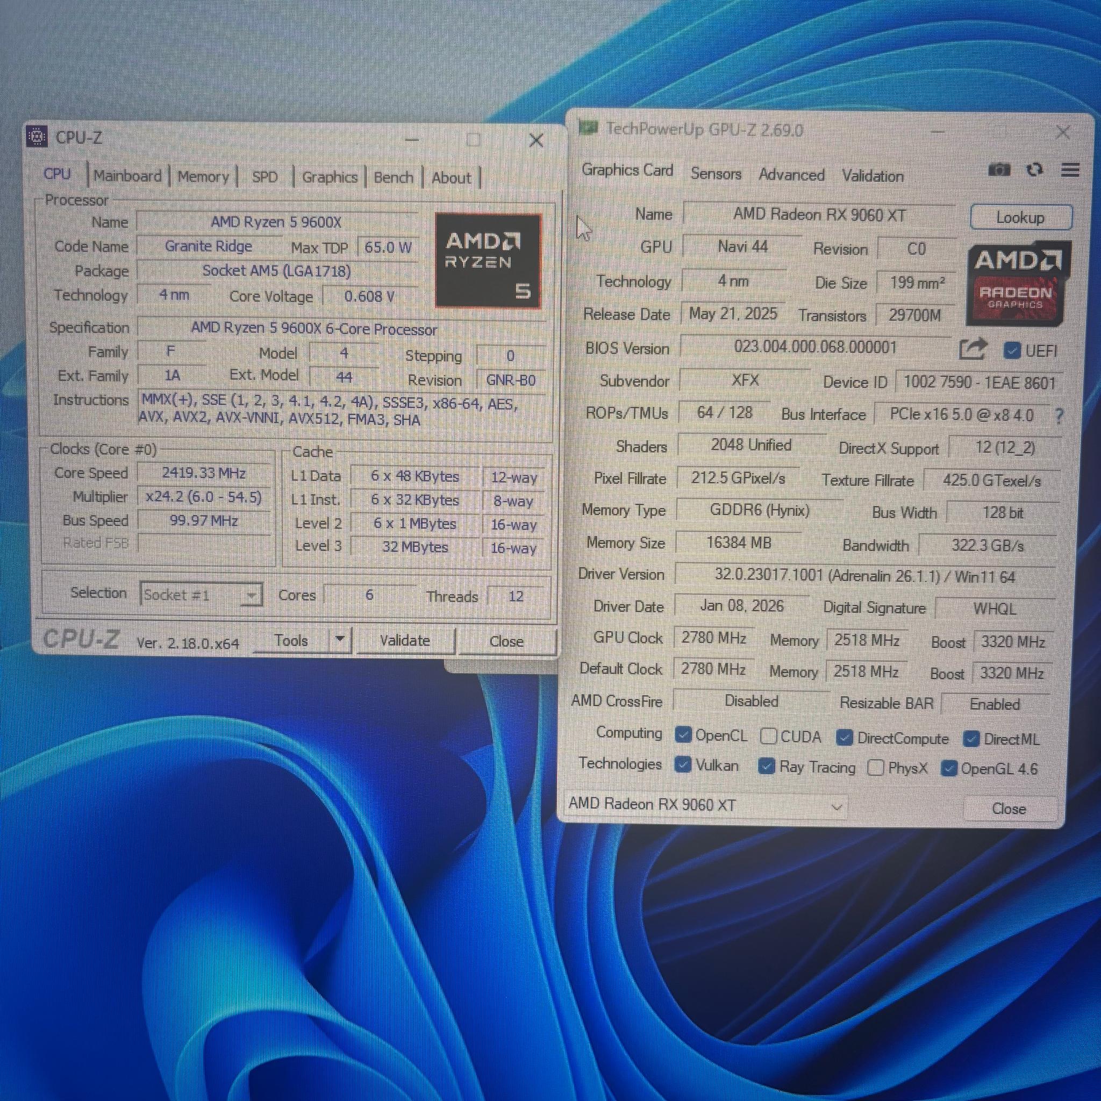Click the Bus Speed value '99.97 MHz'
Screen dimensions: 1101x1101
click(204, 521)
